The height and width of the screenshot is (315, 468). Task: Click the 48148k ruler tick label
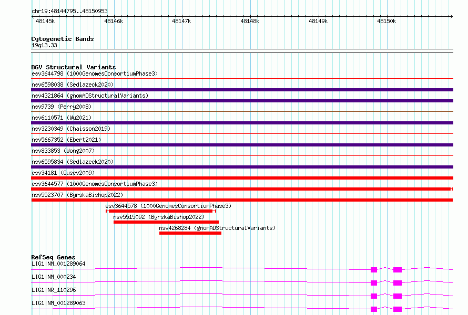click(250, 21)
